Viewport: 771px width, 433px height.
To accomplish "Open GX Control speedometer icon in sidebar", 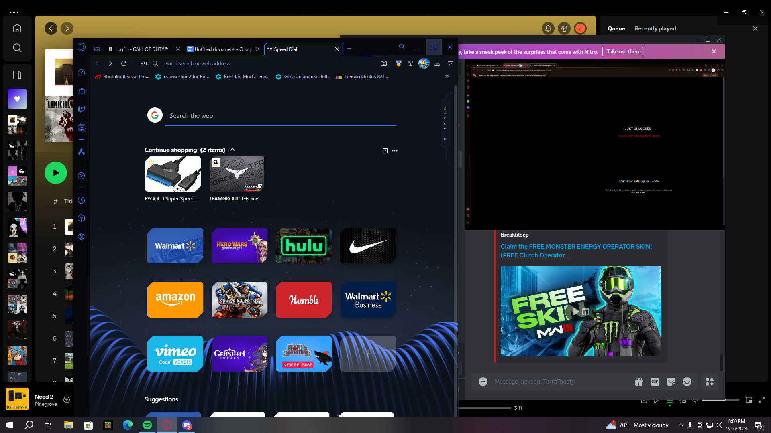I will click(82, 73).
